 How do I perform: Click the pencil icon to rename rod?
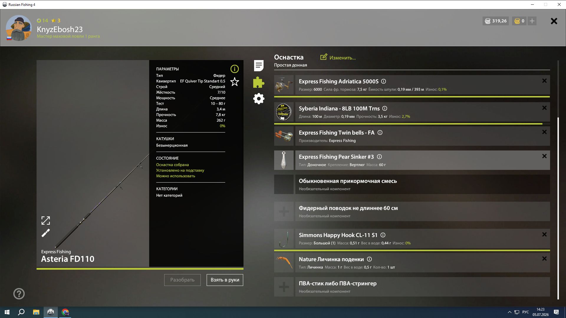46,233
